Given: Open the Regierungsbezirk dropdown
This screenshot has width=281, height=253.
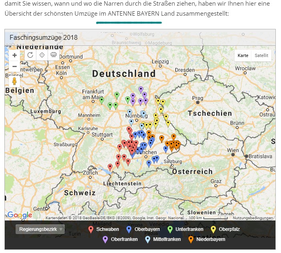Looking at the screenshot, I should [40, 229].
